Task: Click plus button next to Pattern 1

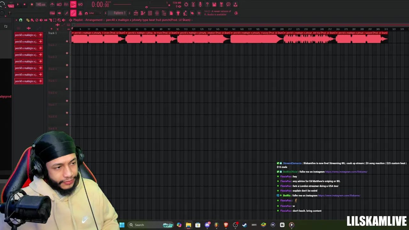Action: [x=129, y=13]
